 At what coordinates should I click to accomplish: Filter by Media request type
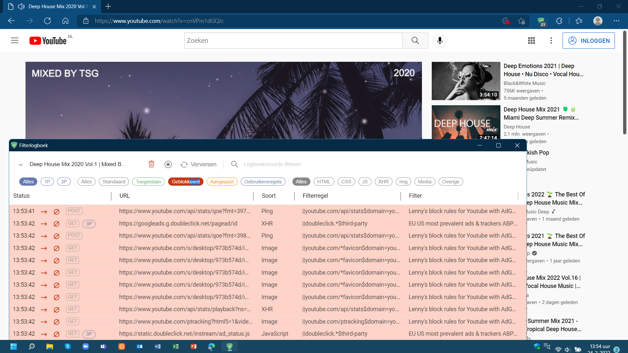pos(425,182)
